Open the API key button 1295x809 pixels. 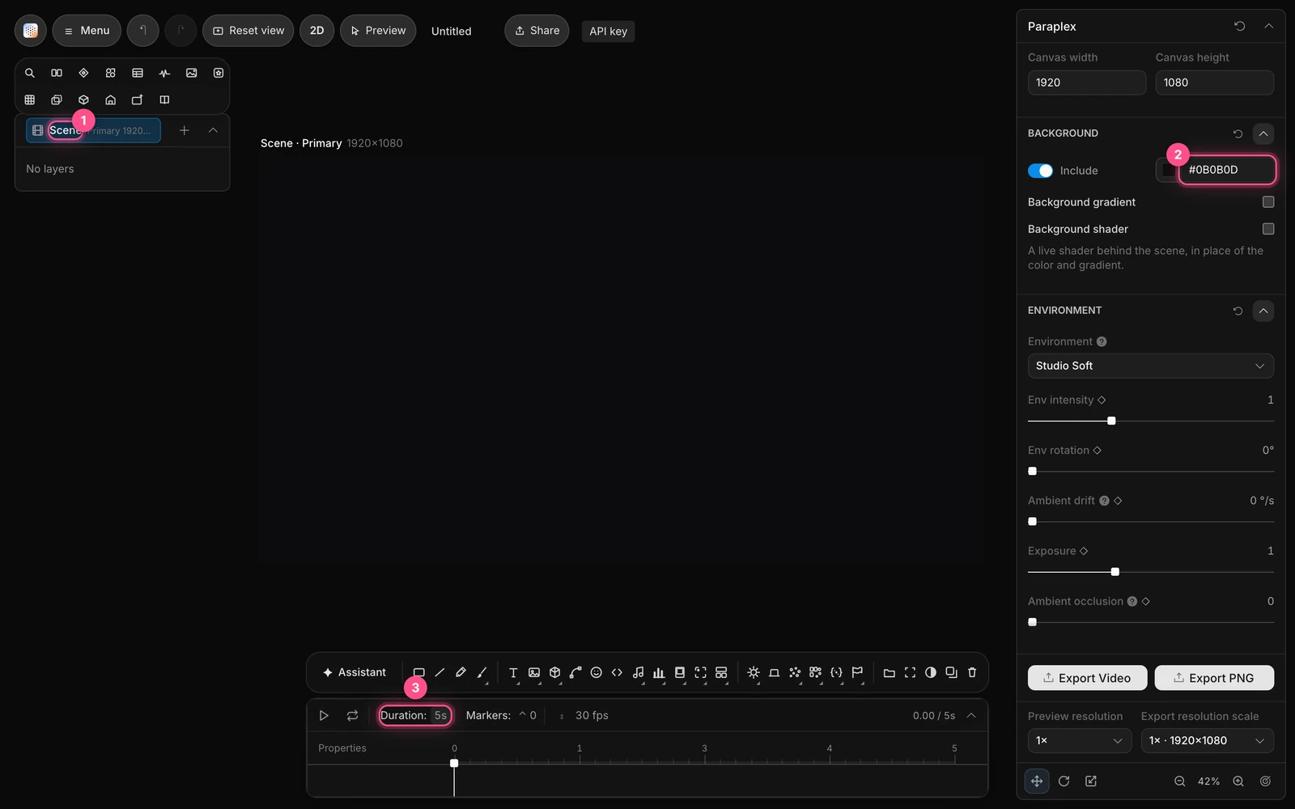coord(608,31)
